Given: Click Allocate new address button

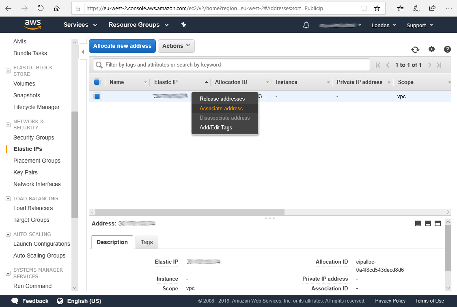Looking at the screenshot, I should pos(122,46).
